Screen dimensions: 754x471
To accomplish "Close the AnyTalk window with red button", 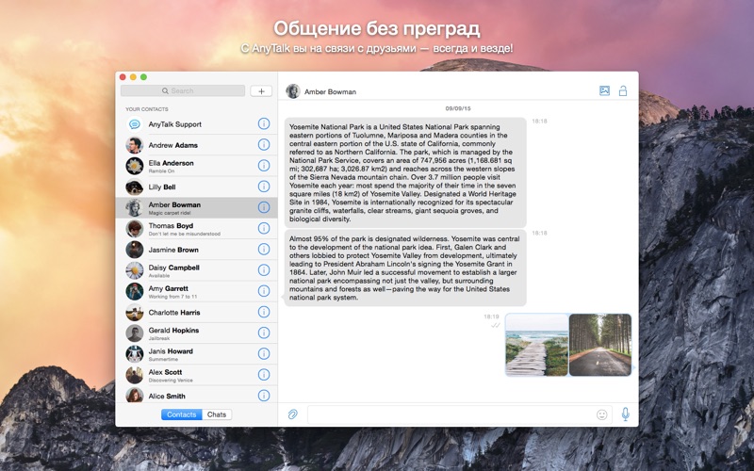I will coord(123,77).
